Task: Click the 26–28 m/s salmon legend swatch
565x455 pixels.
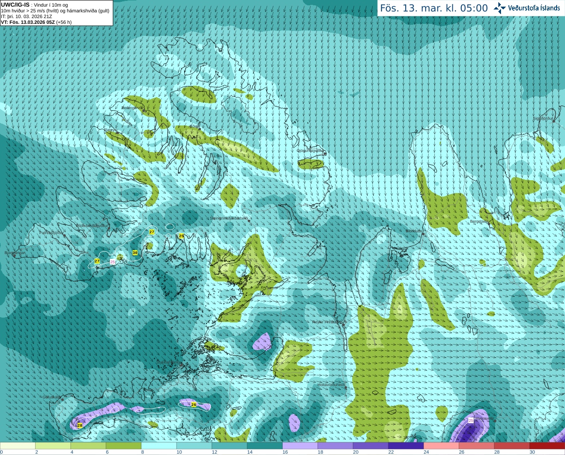Action: pos(477,446)
